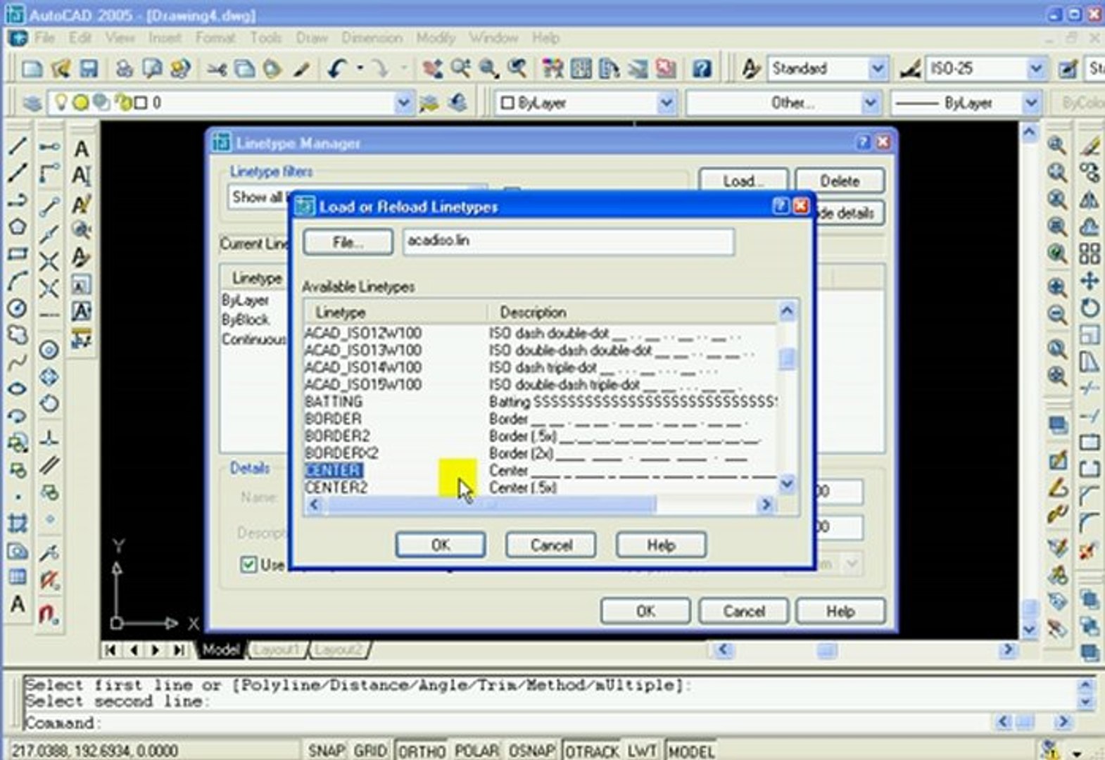Image resolution: width=1105 pixels, height=760 pixels.
Task: Activate the Arc draw tool
Action: coord(18,281)
